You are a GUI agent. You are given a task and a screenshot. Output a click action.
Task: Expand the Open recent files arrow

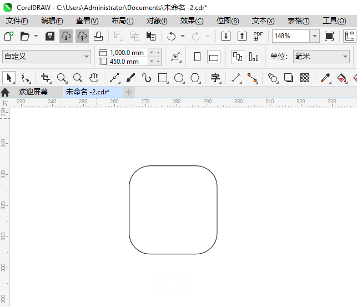[x=36, y=36]
